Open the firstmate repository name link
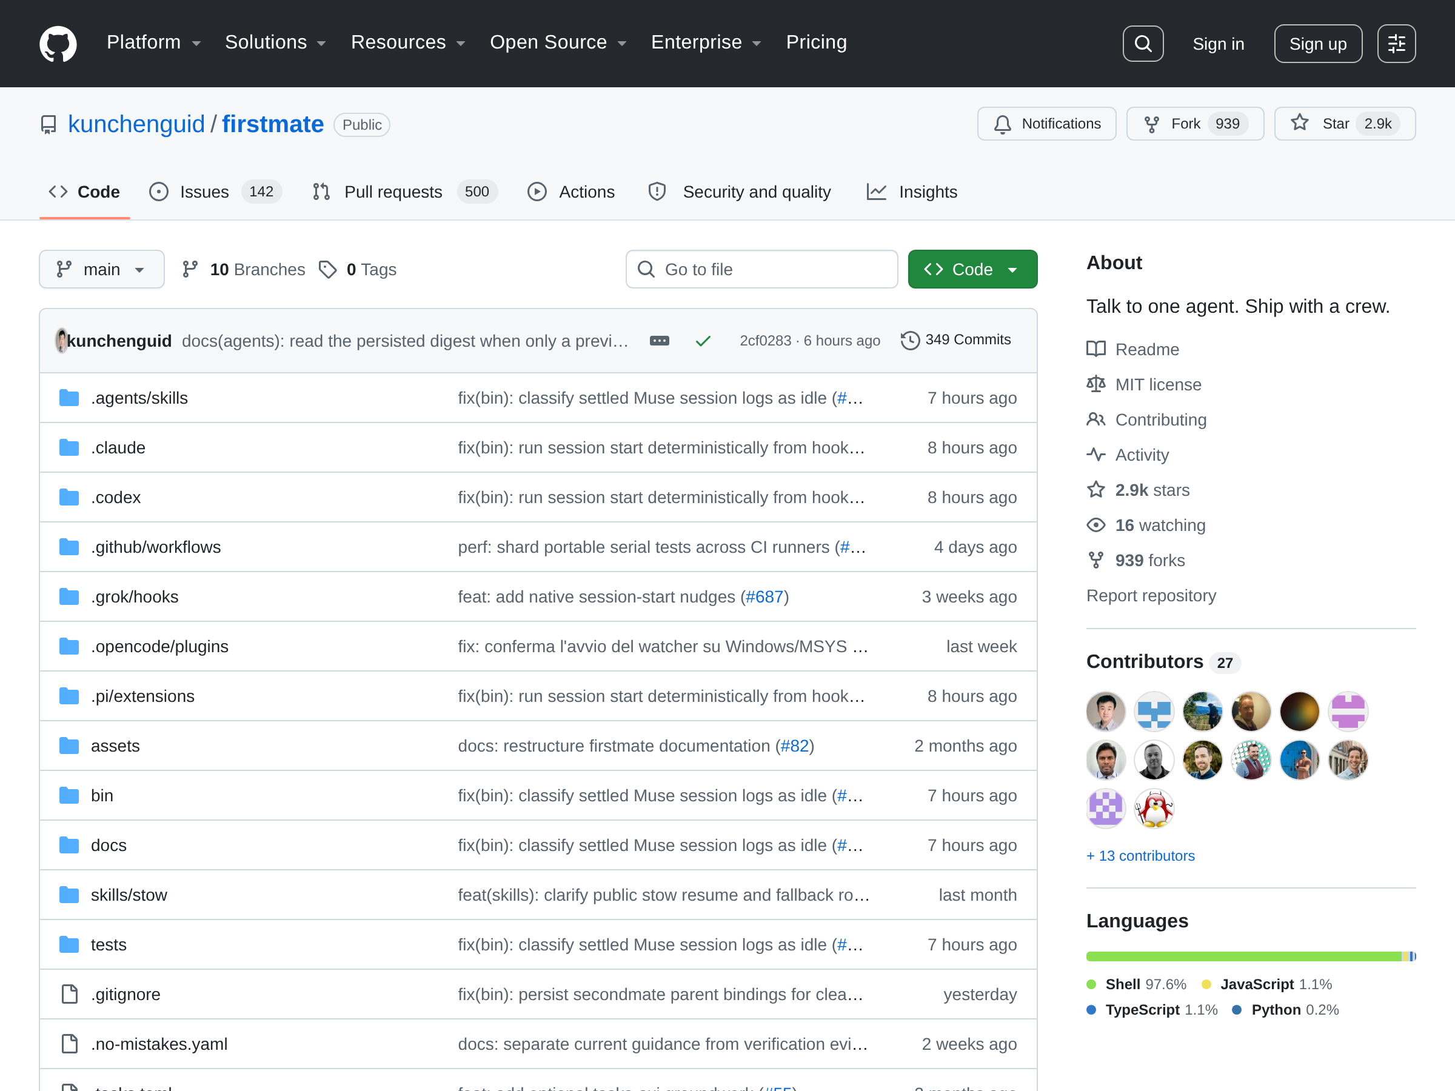 tap(272, 124)
